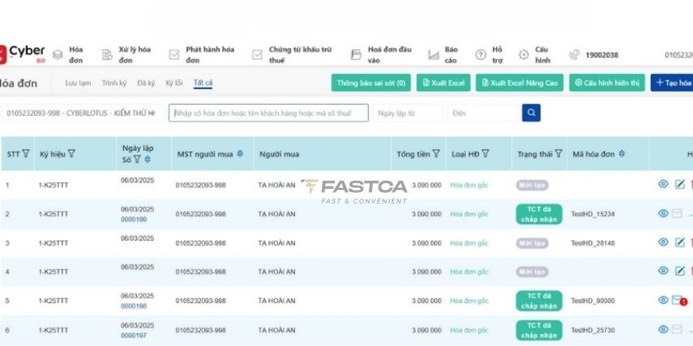The height and width of the screenshot is (346, 693).
Task: Click Hóa đơn gốc in row 1
Action: [x=470, y=185]
